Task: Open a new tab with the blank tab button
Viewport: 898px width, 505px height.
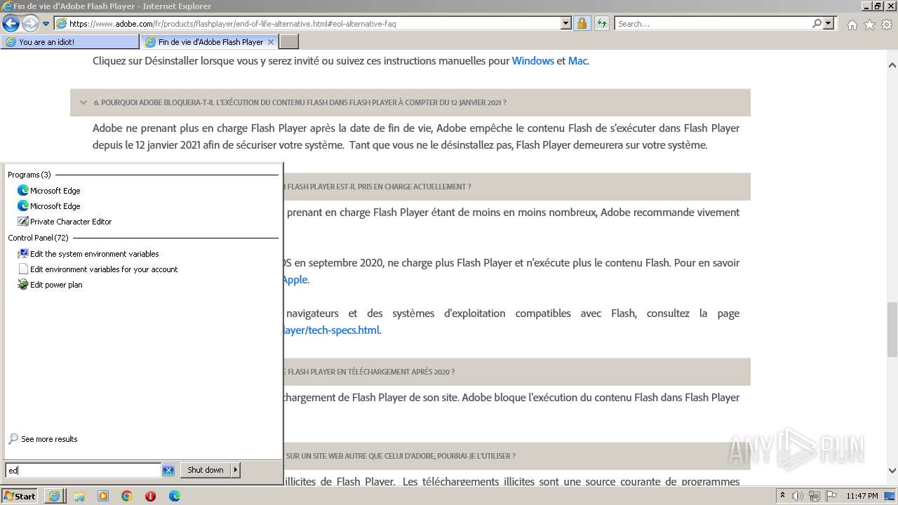Action: pyautogui.click(x=288, y=42)
